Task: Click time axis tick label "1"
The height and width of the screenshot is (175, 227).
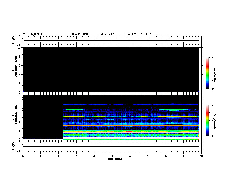Action: coord(40,156)
